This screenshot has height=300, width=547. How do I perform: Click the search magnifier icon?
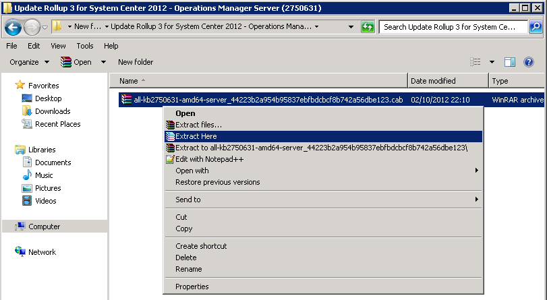pyautogui.click(x=536, y=27)
